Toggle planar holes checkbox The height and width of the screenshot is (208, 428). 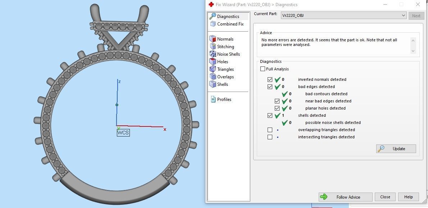[x=277, y=108]
